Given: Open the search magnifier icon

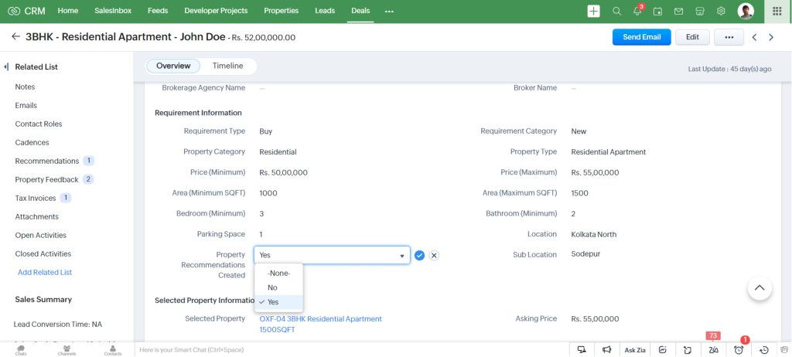Looking at the screenshot, I should point(616,11).
